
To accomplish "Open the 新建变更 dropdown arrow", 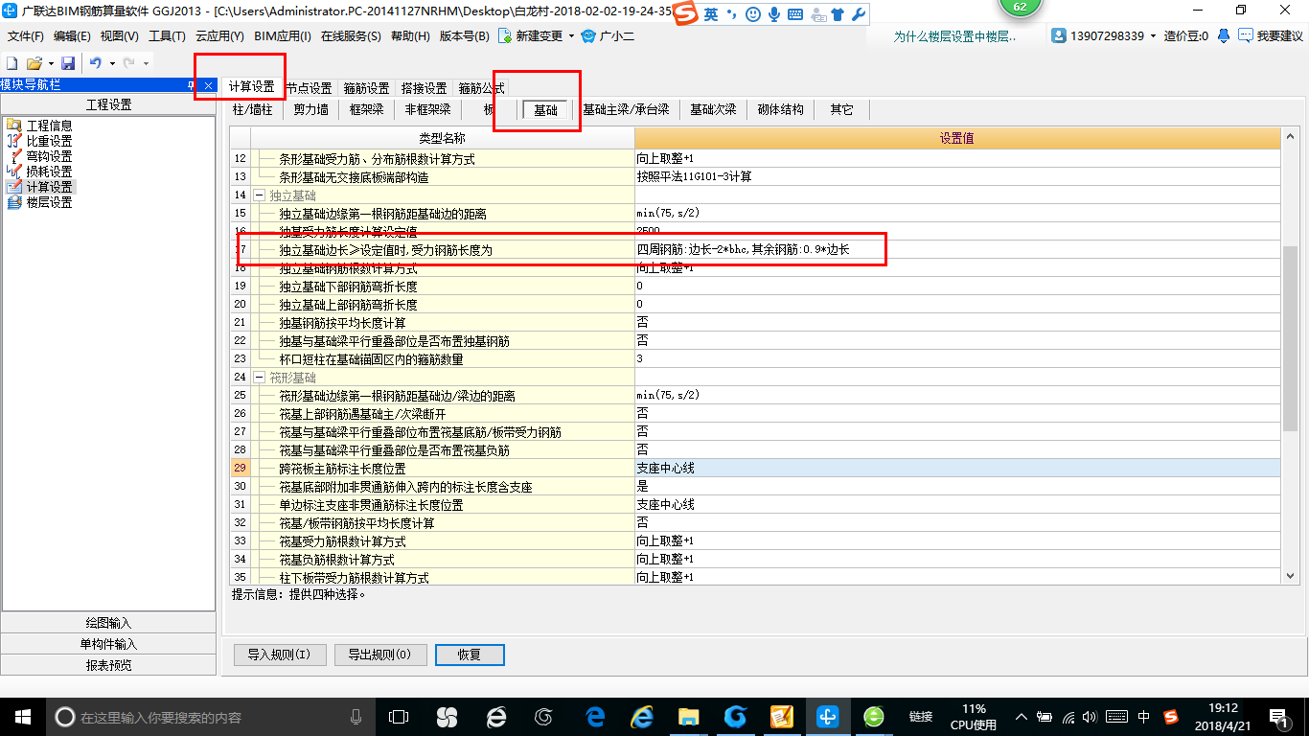I will 571,36.
